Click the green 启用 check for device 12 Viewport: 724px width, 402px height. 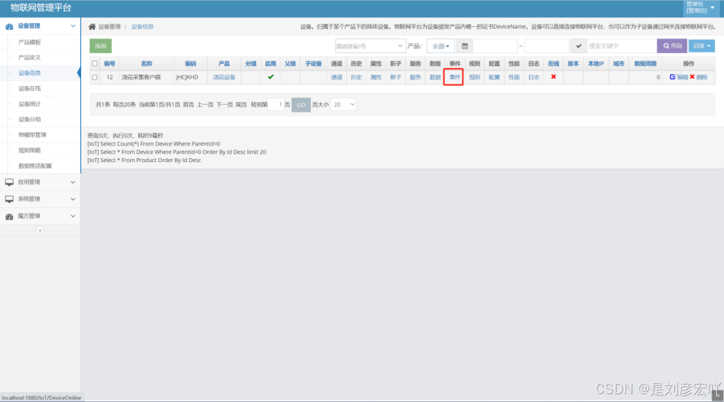[270, 77]
